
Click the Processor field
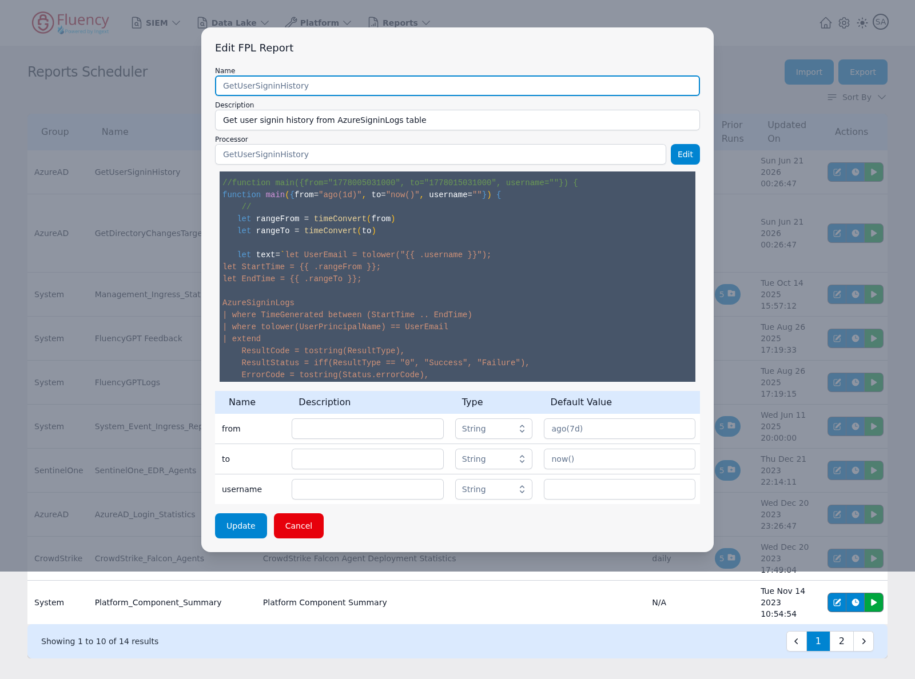[x=440, y=154]
